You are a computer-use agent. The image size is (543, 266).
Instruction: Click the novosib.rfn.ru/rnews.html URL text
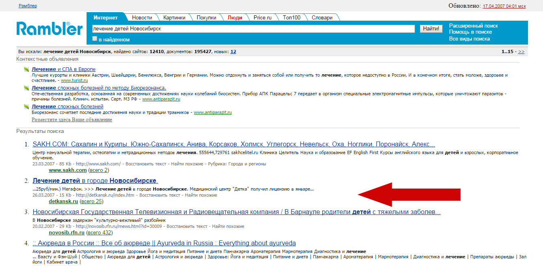click(119, 227)
